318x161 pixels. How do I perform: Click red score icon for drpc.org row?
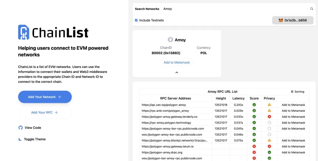tap(254, 152)
